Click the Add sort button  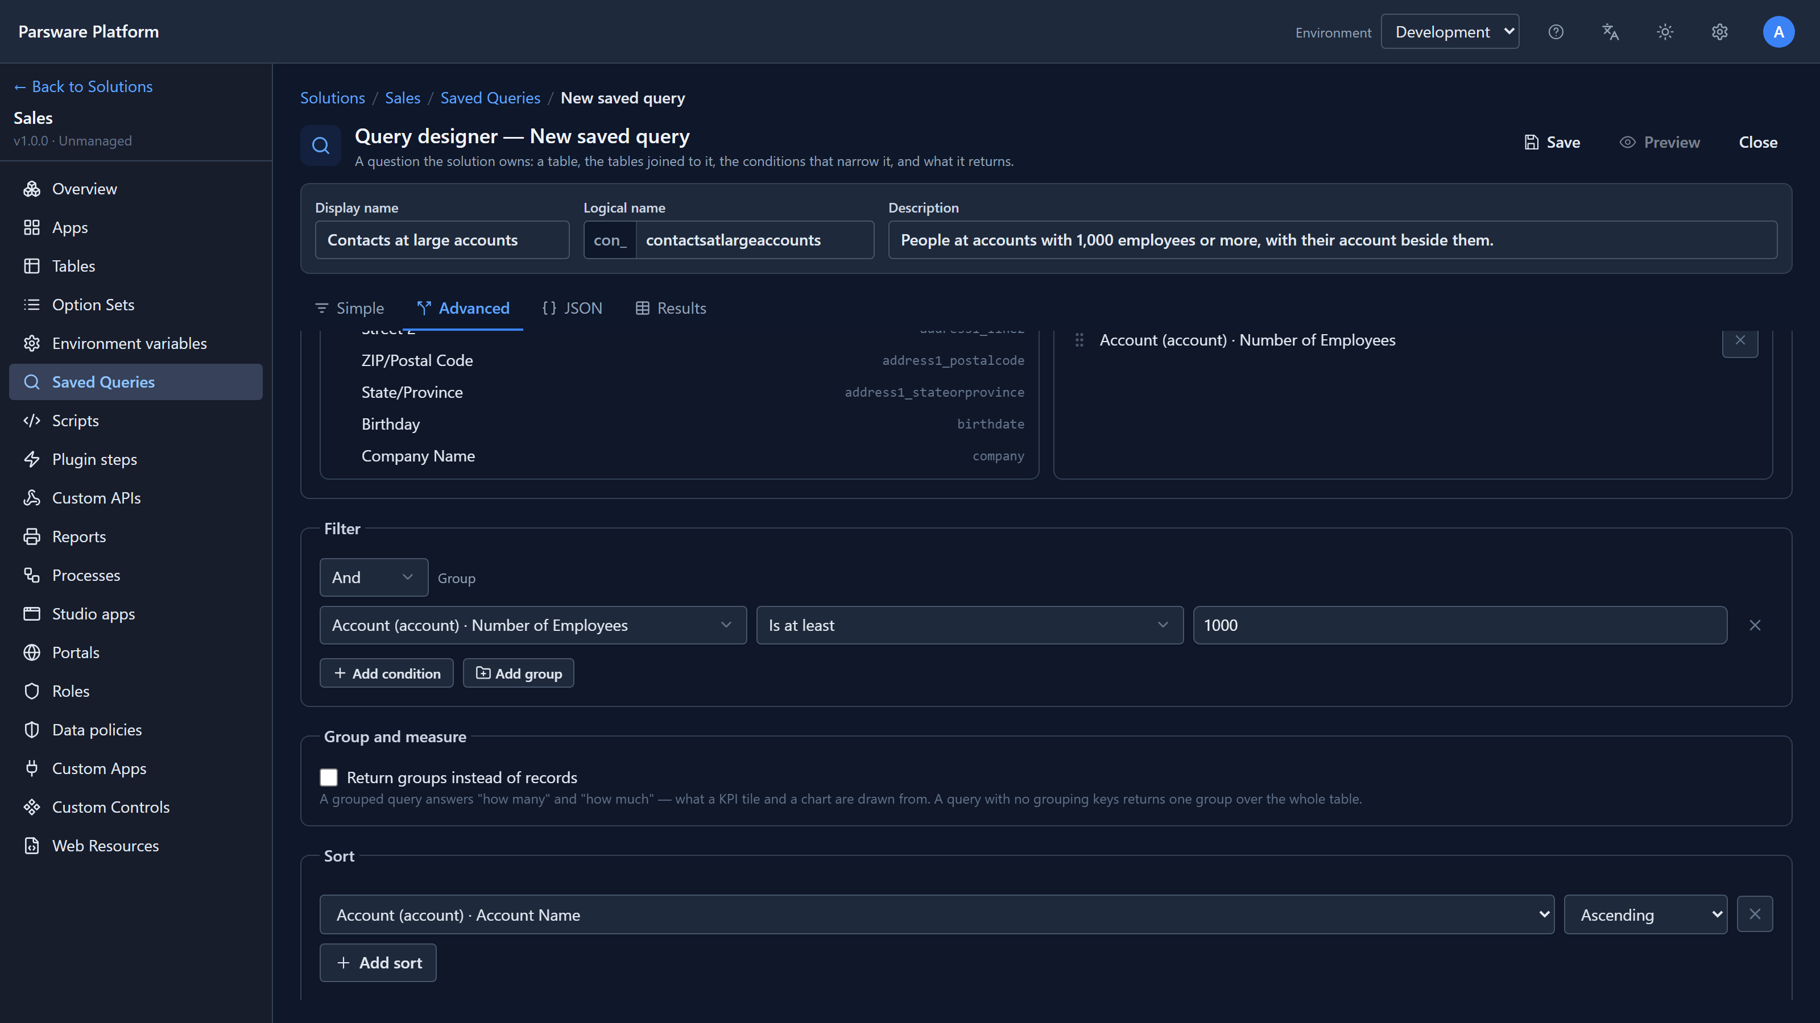(x=378, y=963)
